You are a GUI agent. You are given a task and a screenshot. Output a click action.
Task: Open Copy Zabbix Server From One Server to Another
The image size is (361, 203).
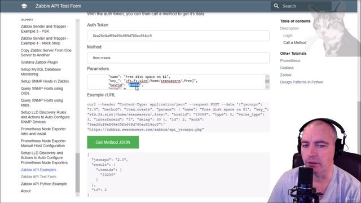pos(46,52)
